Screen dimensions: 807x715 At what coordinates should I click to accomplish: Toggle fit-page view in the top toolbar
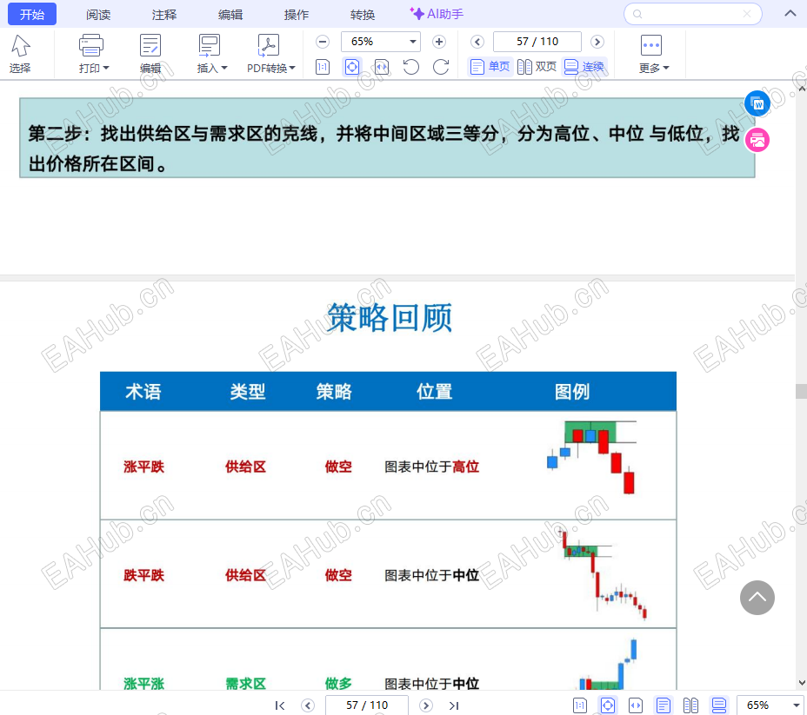pyautogui.click(x=352, y=67)
